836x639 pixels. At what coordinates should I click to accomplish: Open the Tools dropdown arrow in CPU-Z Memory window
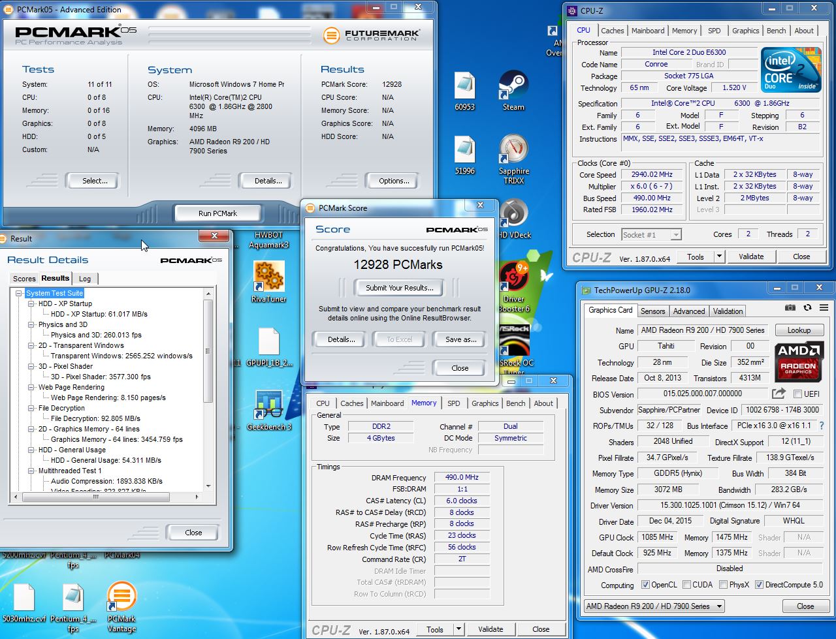pyautogui.click(x=458, y=629)
